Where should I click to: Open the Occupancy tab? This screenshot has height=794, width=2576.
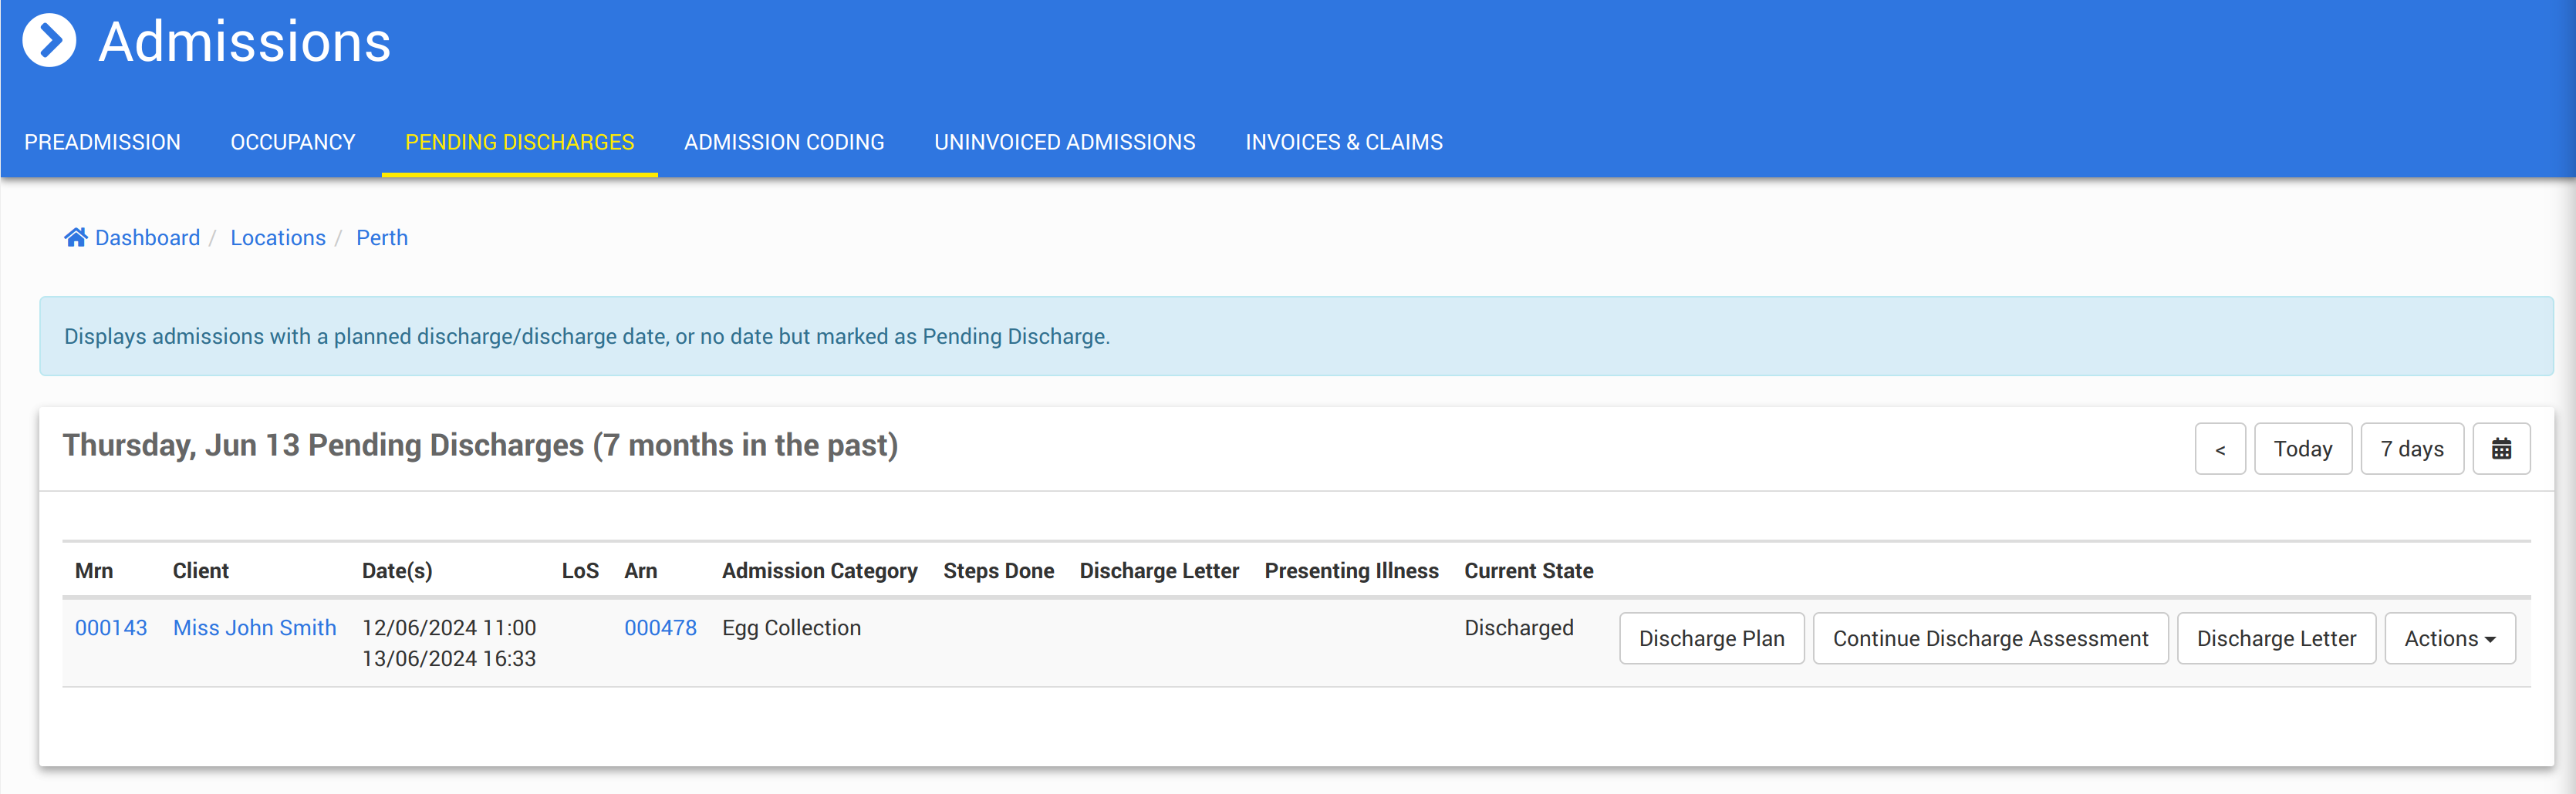coord(293,143)
